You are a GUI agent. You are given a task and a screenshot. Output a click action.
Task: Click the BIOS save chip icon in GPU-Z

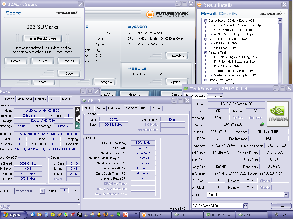pyautogui.click(x=262, y=124)
